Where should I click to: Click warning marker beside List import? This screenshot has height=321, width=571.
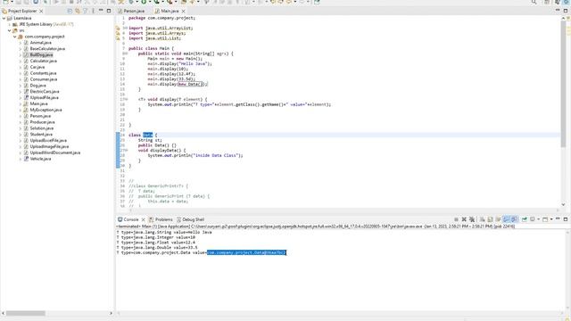118,37
